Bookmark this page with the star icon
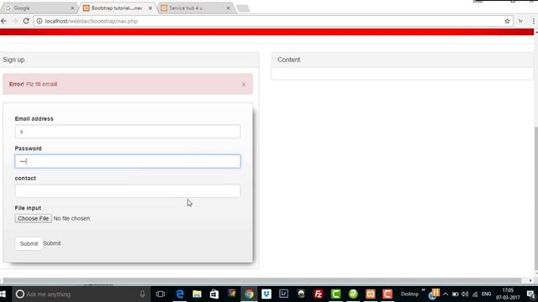 click(x=507, y=21)
